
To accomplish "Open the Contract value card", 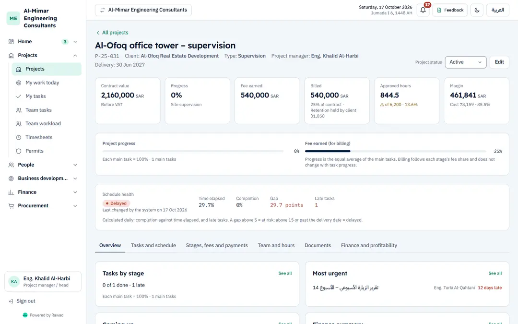I will click(128, 101).
